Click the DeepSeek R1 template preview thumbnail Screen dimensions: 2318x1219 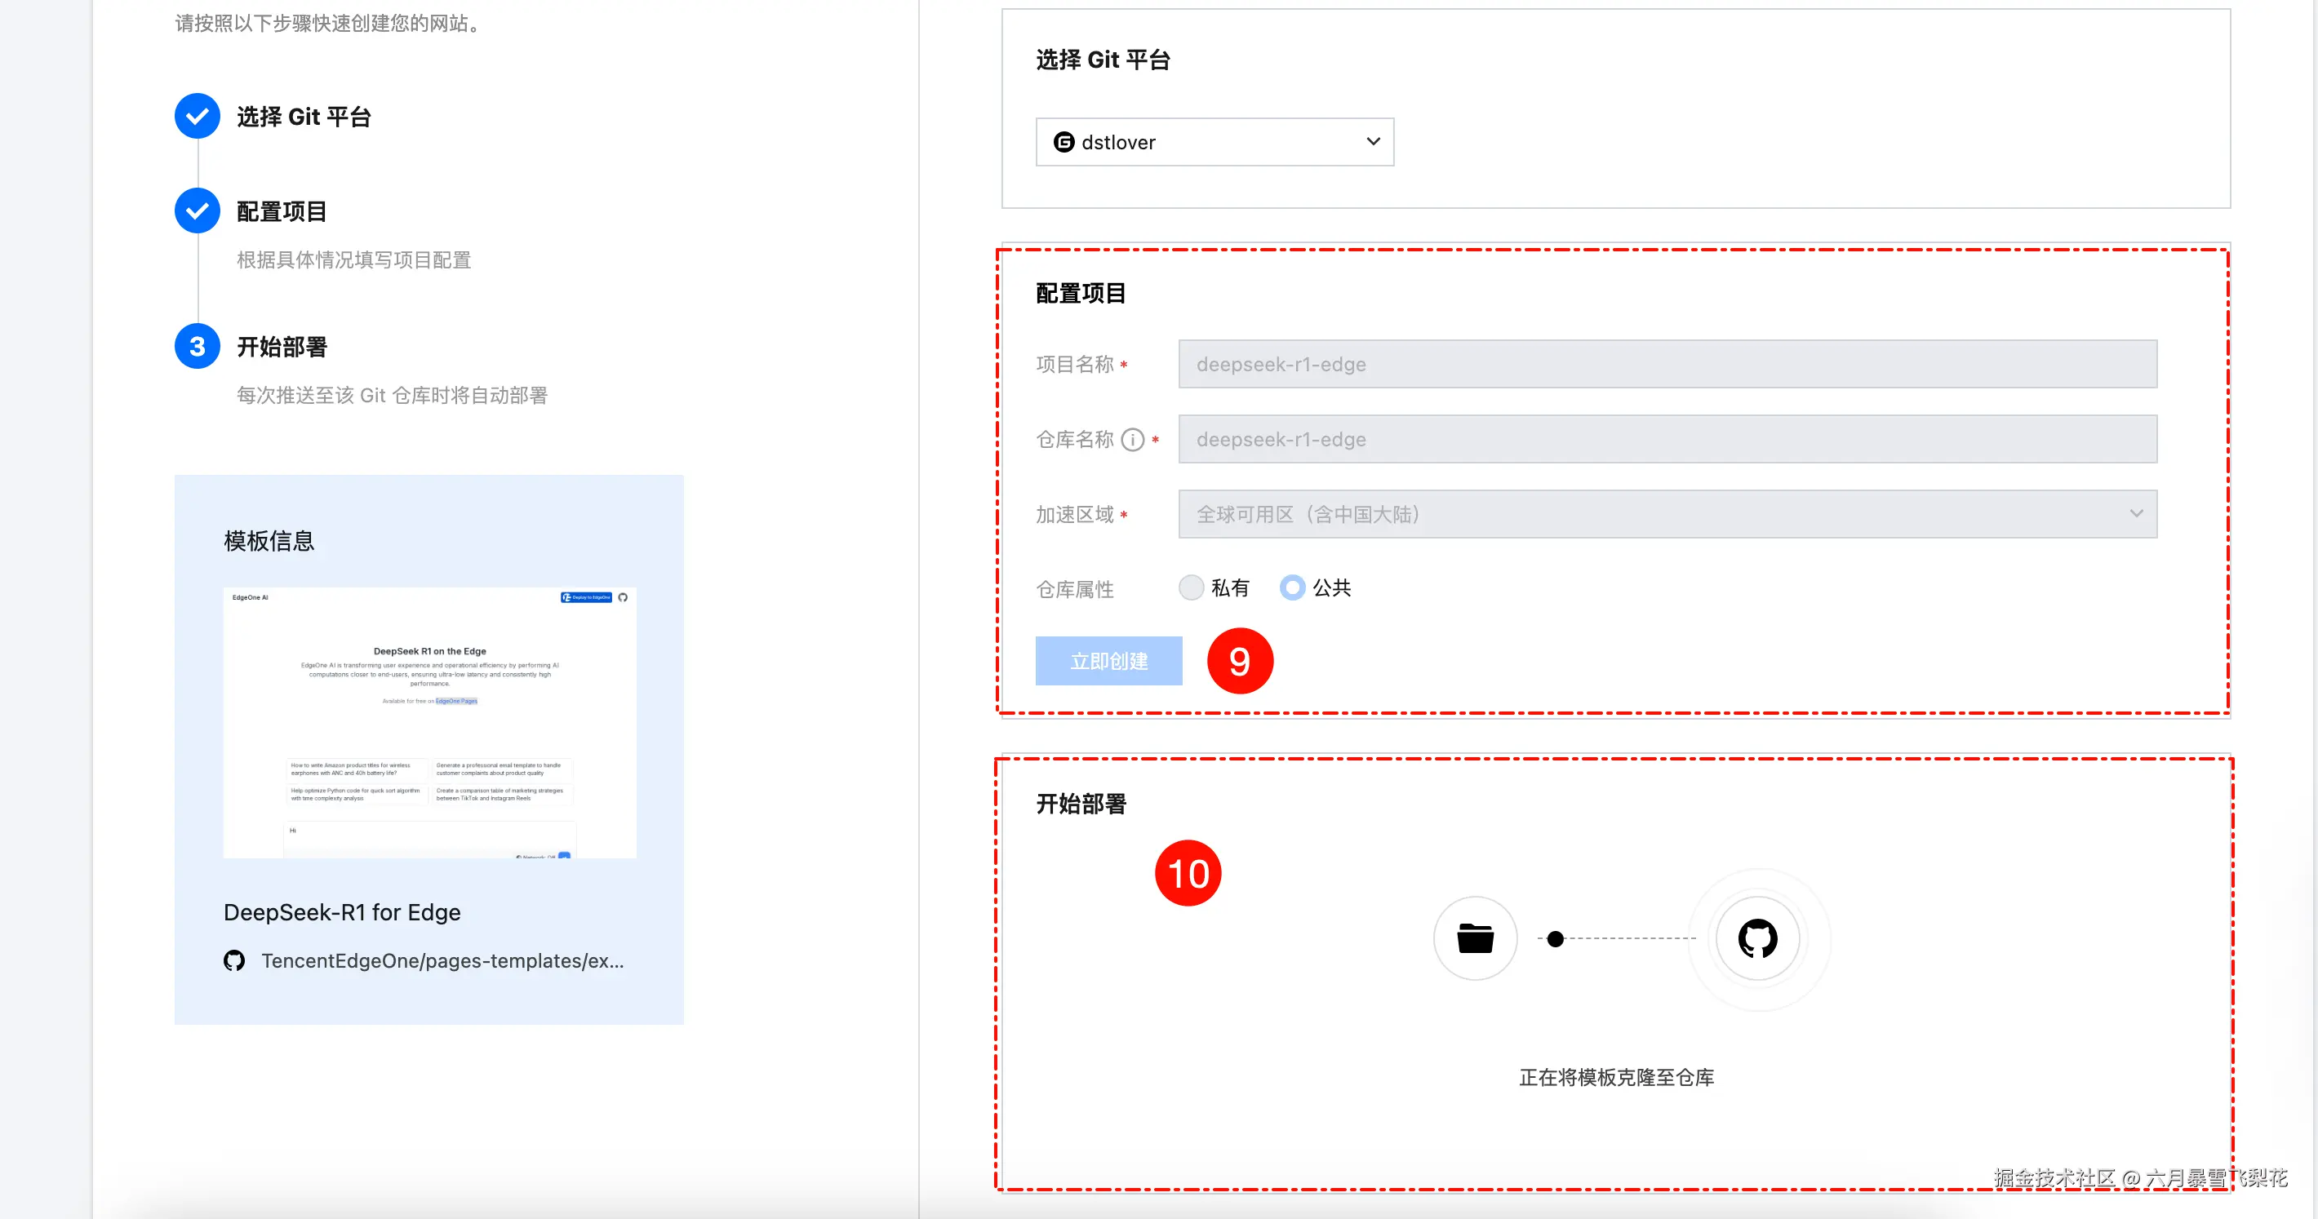[429, 722]
